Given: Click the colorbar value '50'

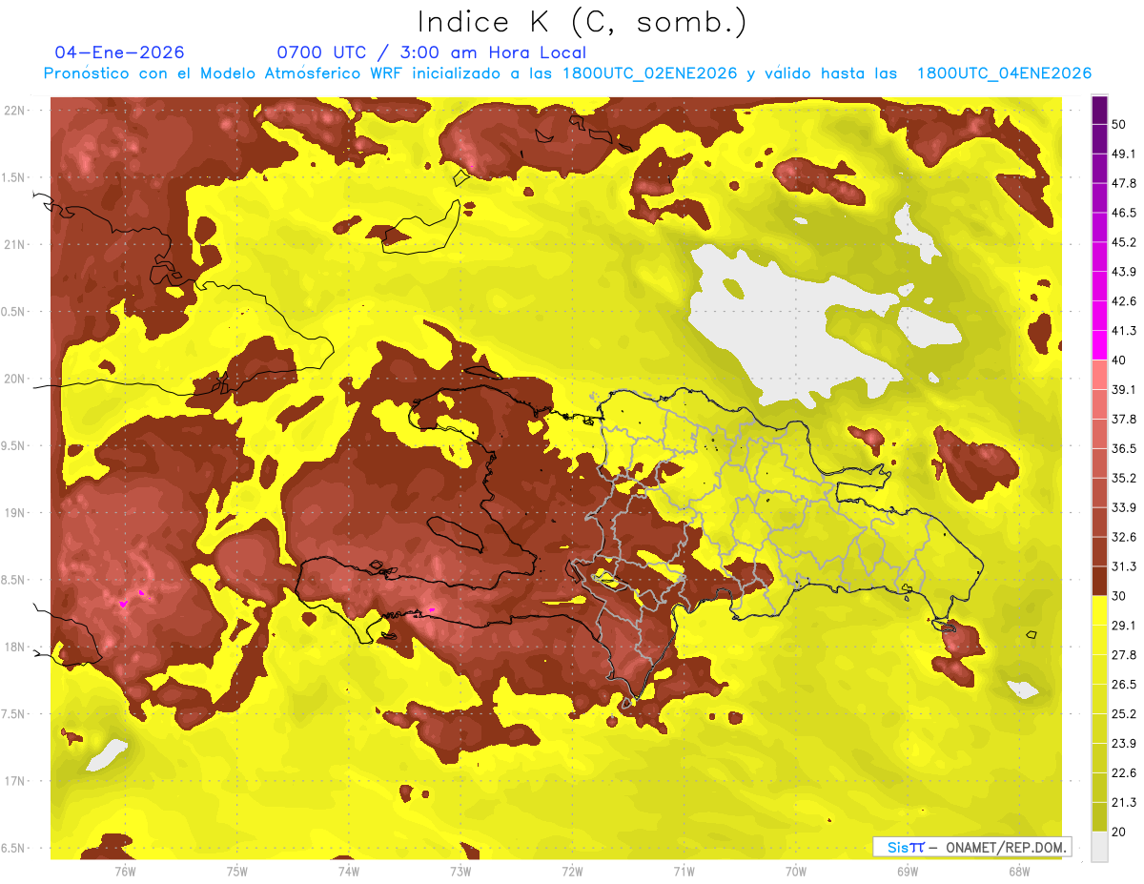Looking at the screenshot, I should pyautogui.click(x=1120, y=124).
